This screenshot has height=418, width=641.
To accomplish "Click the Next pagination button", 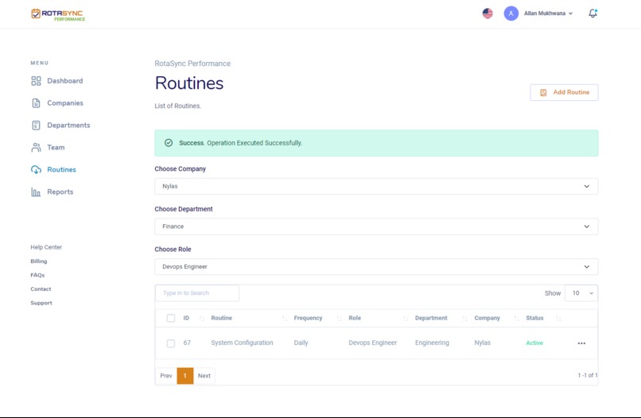I will point(204,376).
